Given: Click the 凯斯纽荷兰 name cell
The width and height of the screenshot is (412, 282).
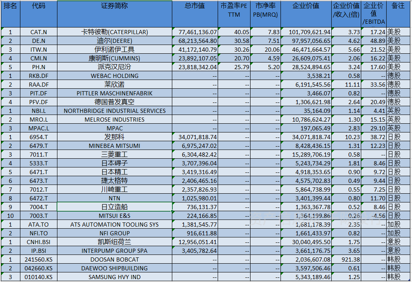Looking at the screenshot, I should [114, 242].
